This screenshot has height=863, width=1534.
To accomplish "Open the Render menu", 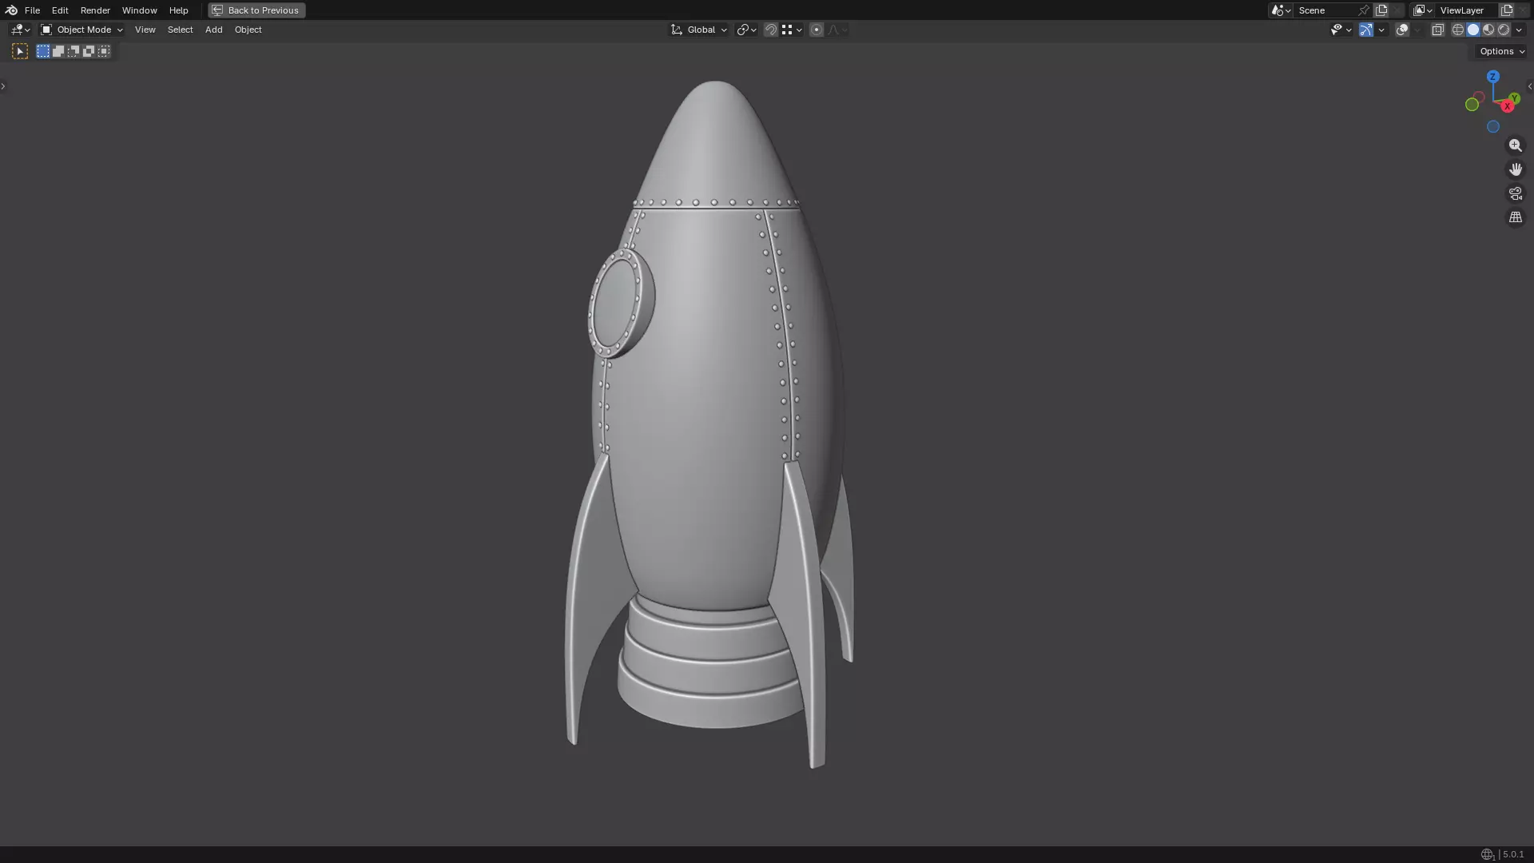I will [x=95, y=10].
